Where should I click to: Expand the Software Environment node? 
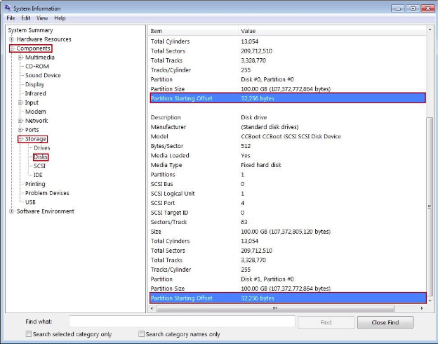[12, 211]
